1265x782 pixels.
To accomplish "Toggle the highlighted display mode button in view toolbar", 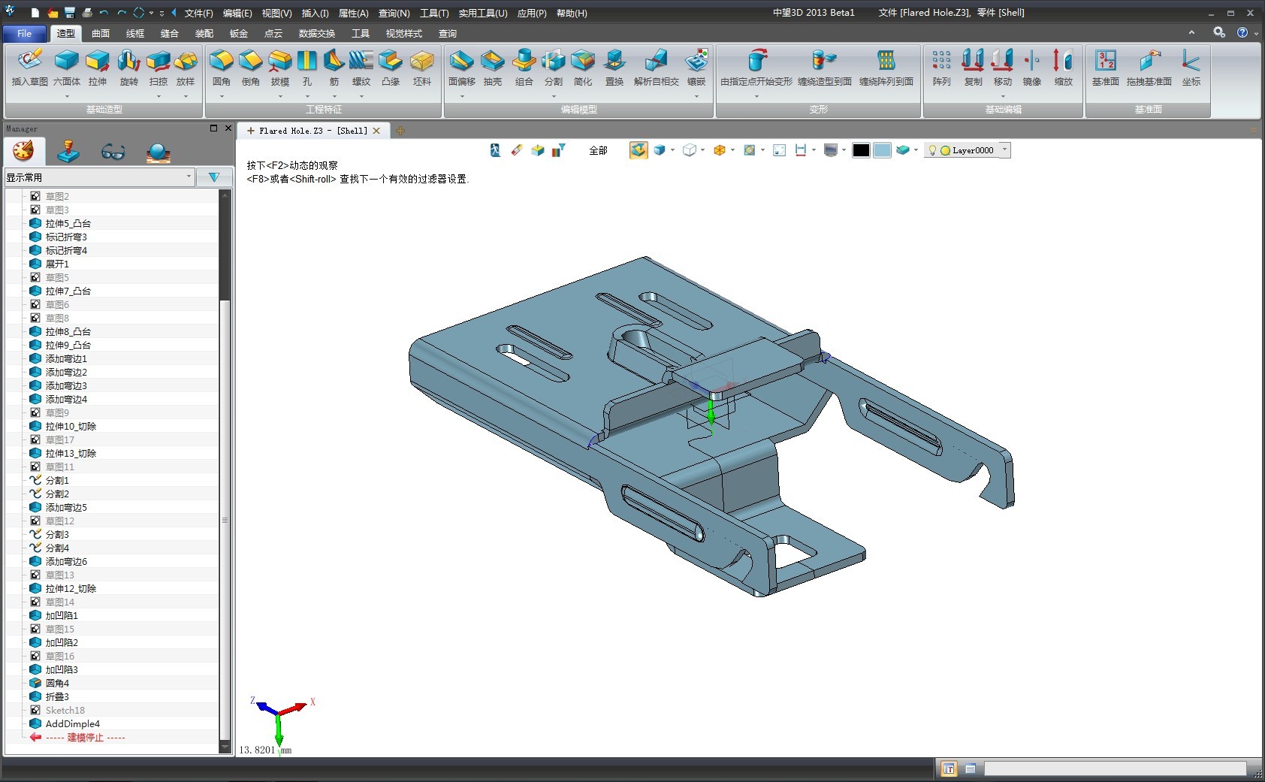I will click(x=638, y=150).
